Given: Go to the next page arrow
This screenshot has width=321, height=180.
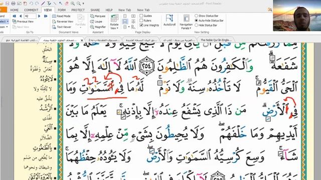Looking at the screenshot, I should click(x=39, y=16).
